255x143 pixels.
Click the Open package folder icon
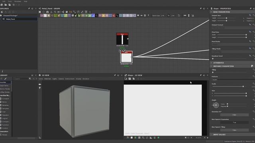pos(6,5)
